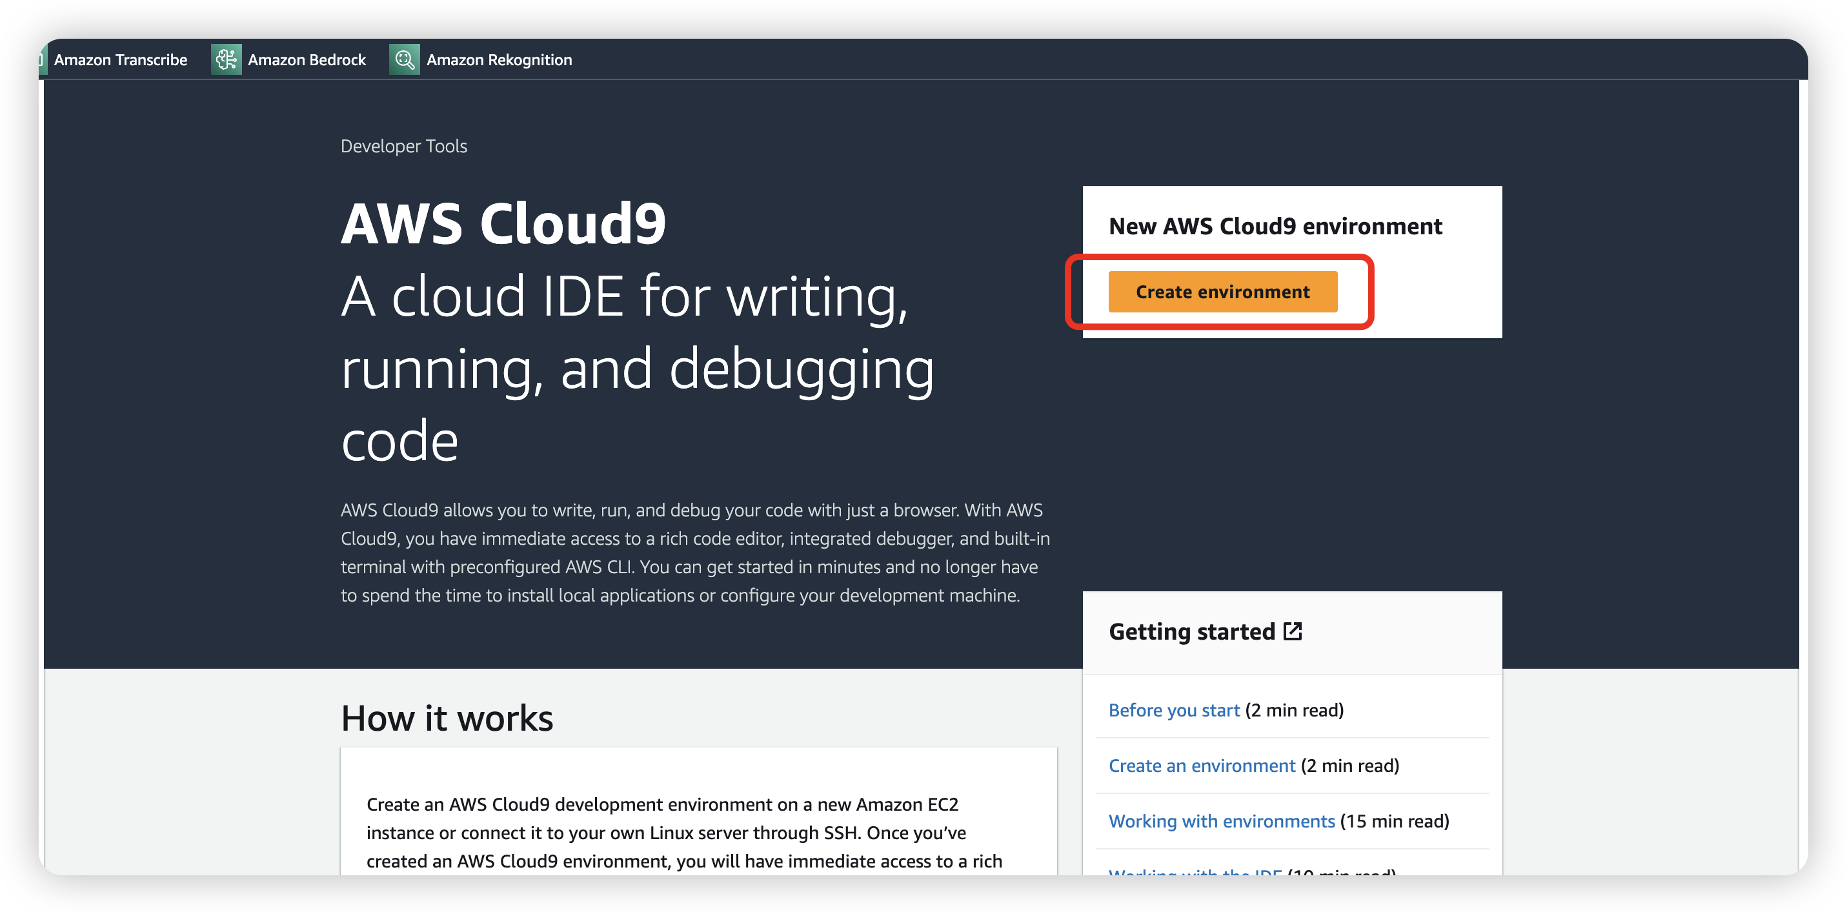Click the Create environment button
This screenshot has height=914, width=1847.
pos(1222,292)
